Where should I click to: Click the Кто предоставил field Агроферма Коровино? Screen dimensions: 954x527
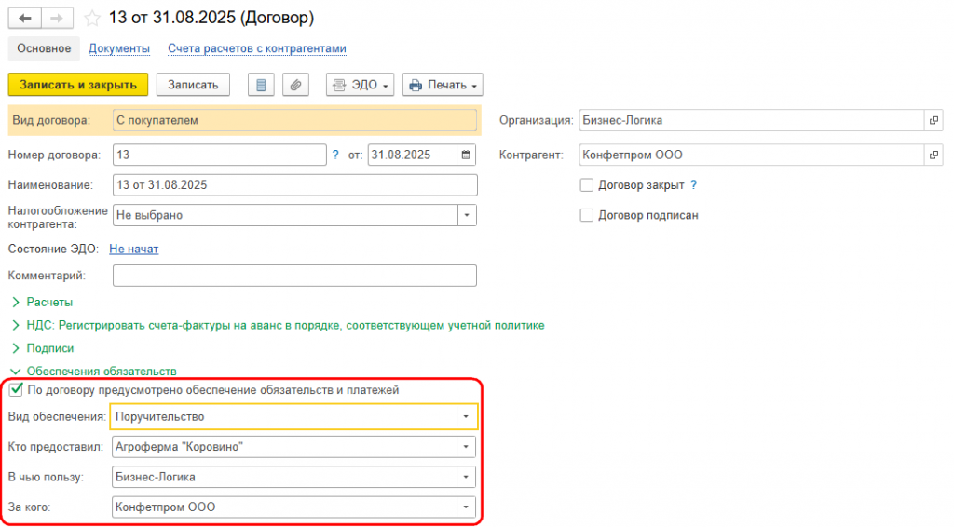coord(284,447)
